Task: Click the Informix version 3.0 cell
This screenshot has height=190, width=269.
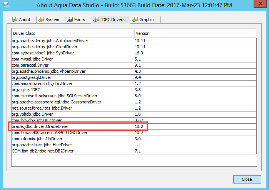Action: pyautogui.click(x=195, y=139)
